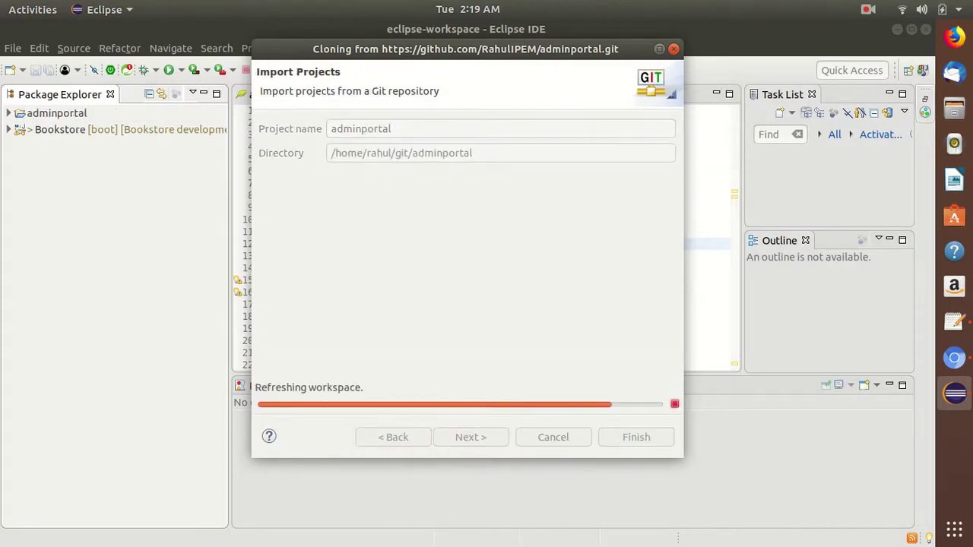Click the New wizard icon in main toolbar
The image size is (973, 547).
(x=10, y=70)
